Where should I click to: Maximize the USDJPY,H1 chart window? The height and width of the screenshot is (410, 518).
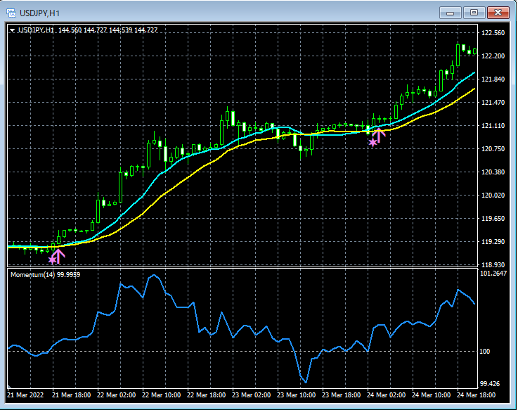click(474, 13)
